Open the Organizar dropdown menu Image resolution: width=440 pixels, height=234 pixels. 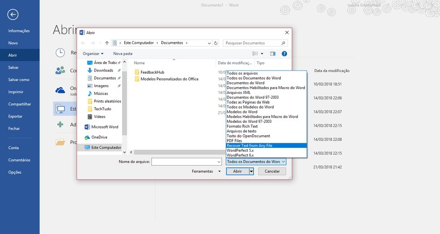tap(93, 54)
